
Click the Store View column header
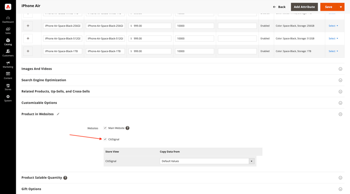[x=112, y=152]
